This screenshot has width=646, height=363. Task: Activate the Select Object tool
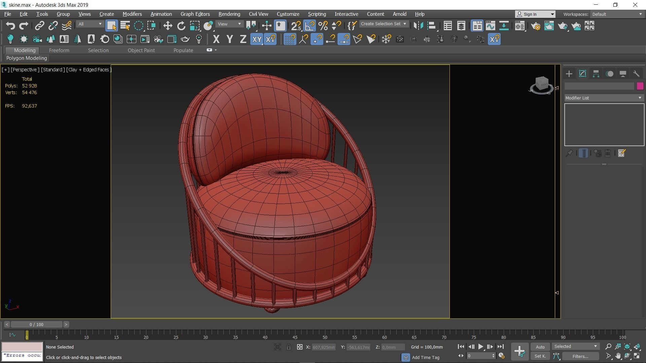pyautogui.click(x=111, y=26)
